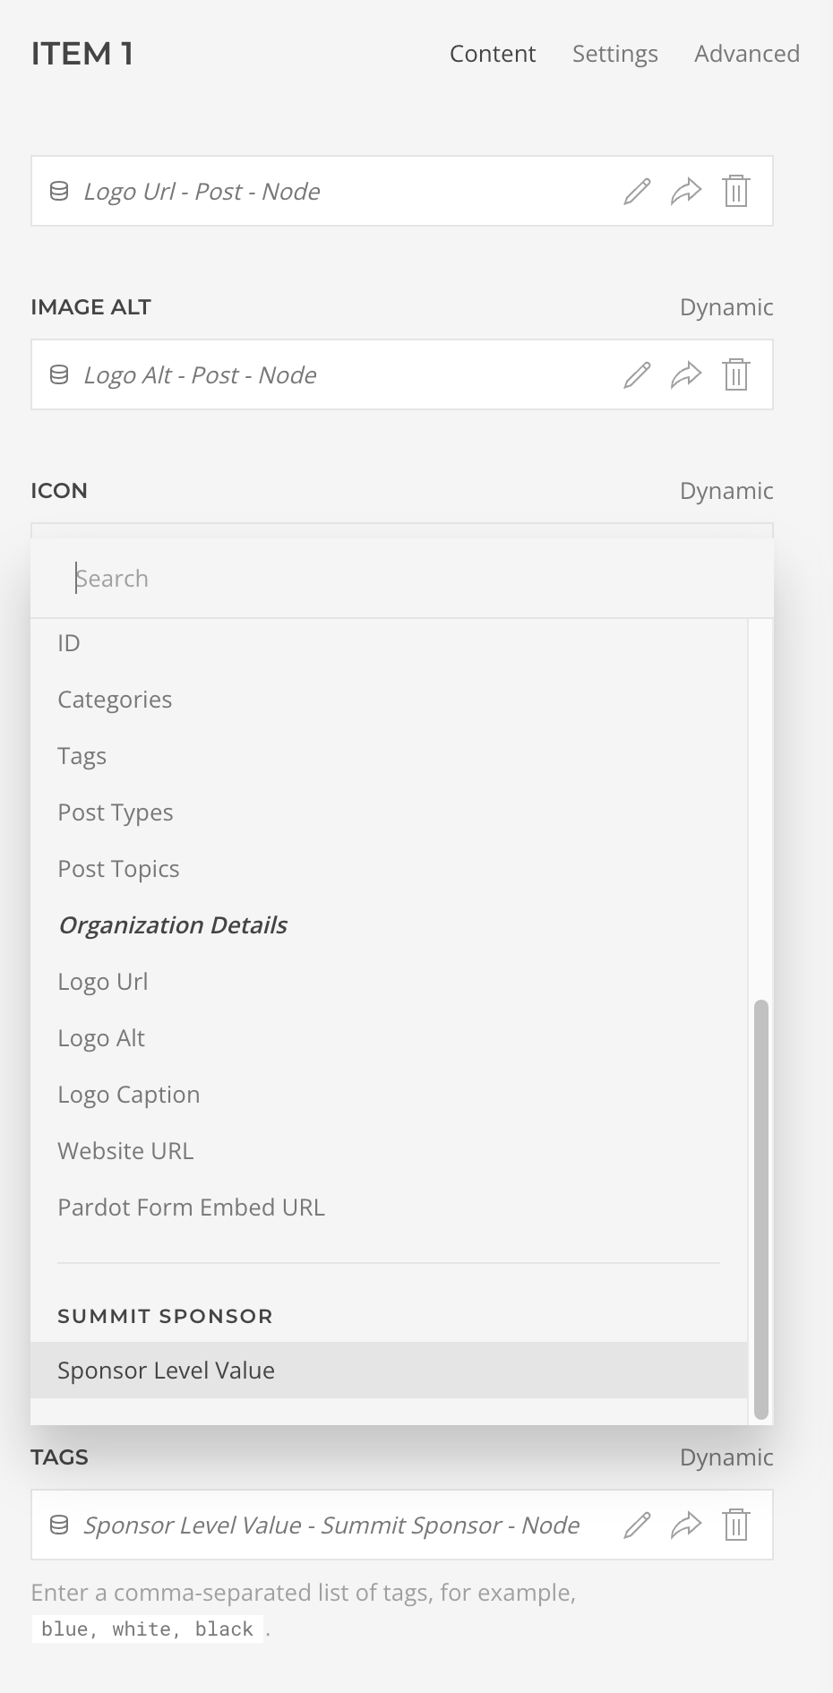The height and width of the screenshot is (1693, 833).
Task: Click share arrow icon for Logo Url field
Action: click(686, 192)
